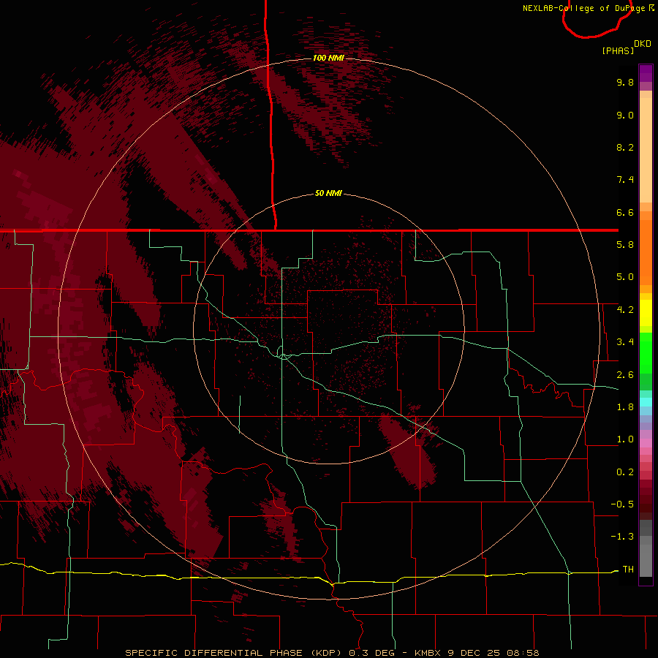The width and height of the screenshot is (658, 658).
Task: Click the TH threshold label
Action: (628, 570)
